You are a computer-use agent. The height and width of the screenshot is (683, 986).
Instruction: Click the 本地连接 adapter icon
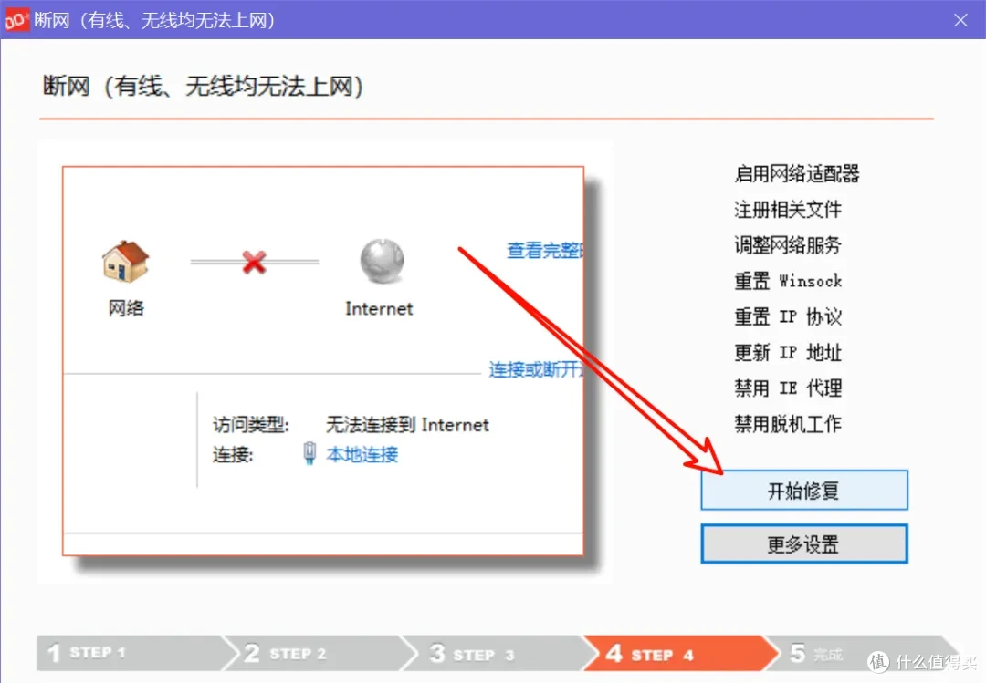click(x=309, y=453)
